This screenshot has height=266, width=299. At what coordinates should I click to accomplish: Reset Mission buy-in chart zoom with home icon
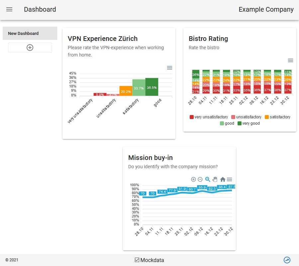click(223, 180)
